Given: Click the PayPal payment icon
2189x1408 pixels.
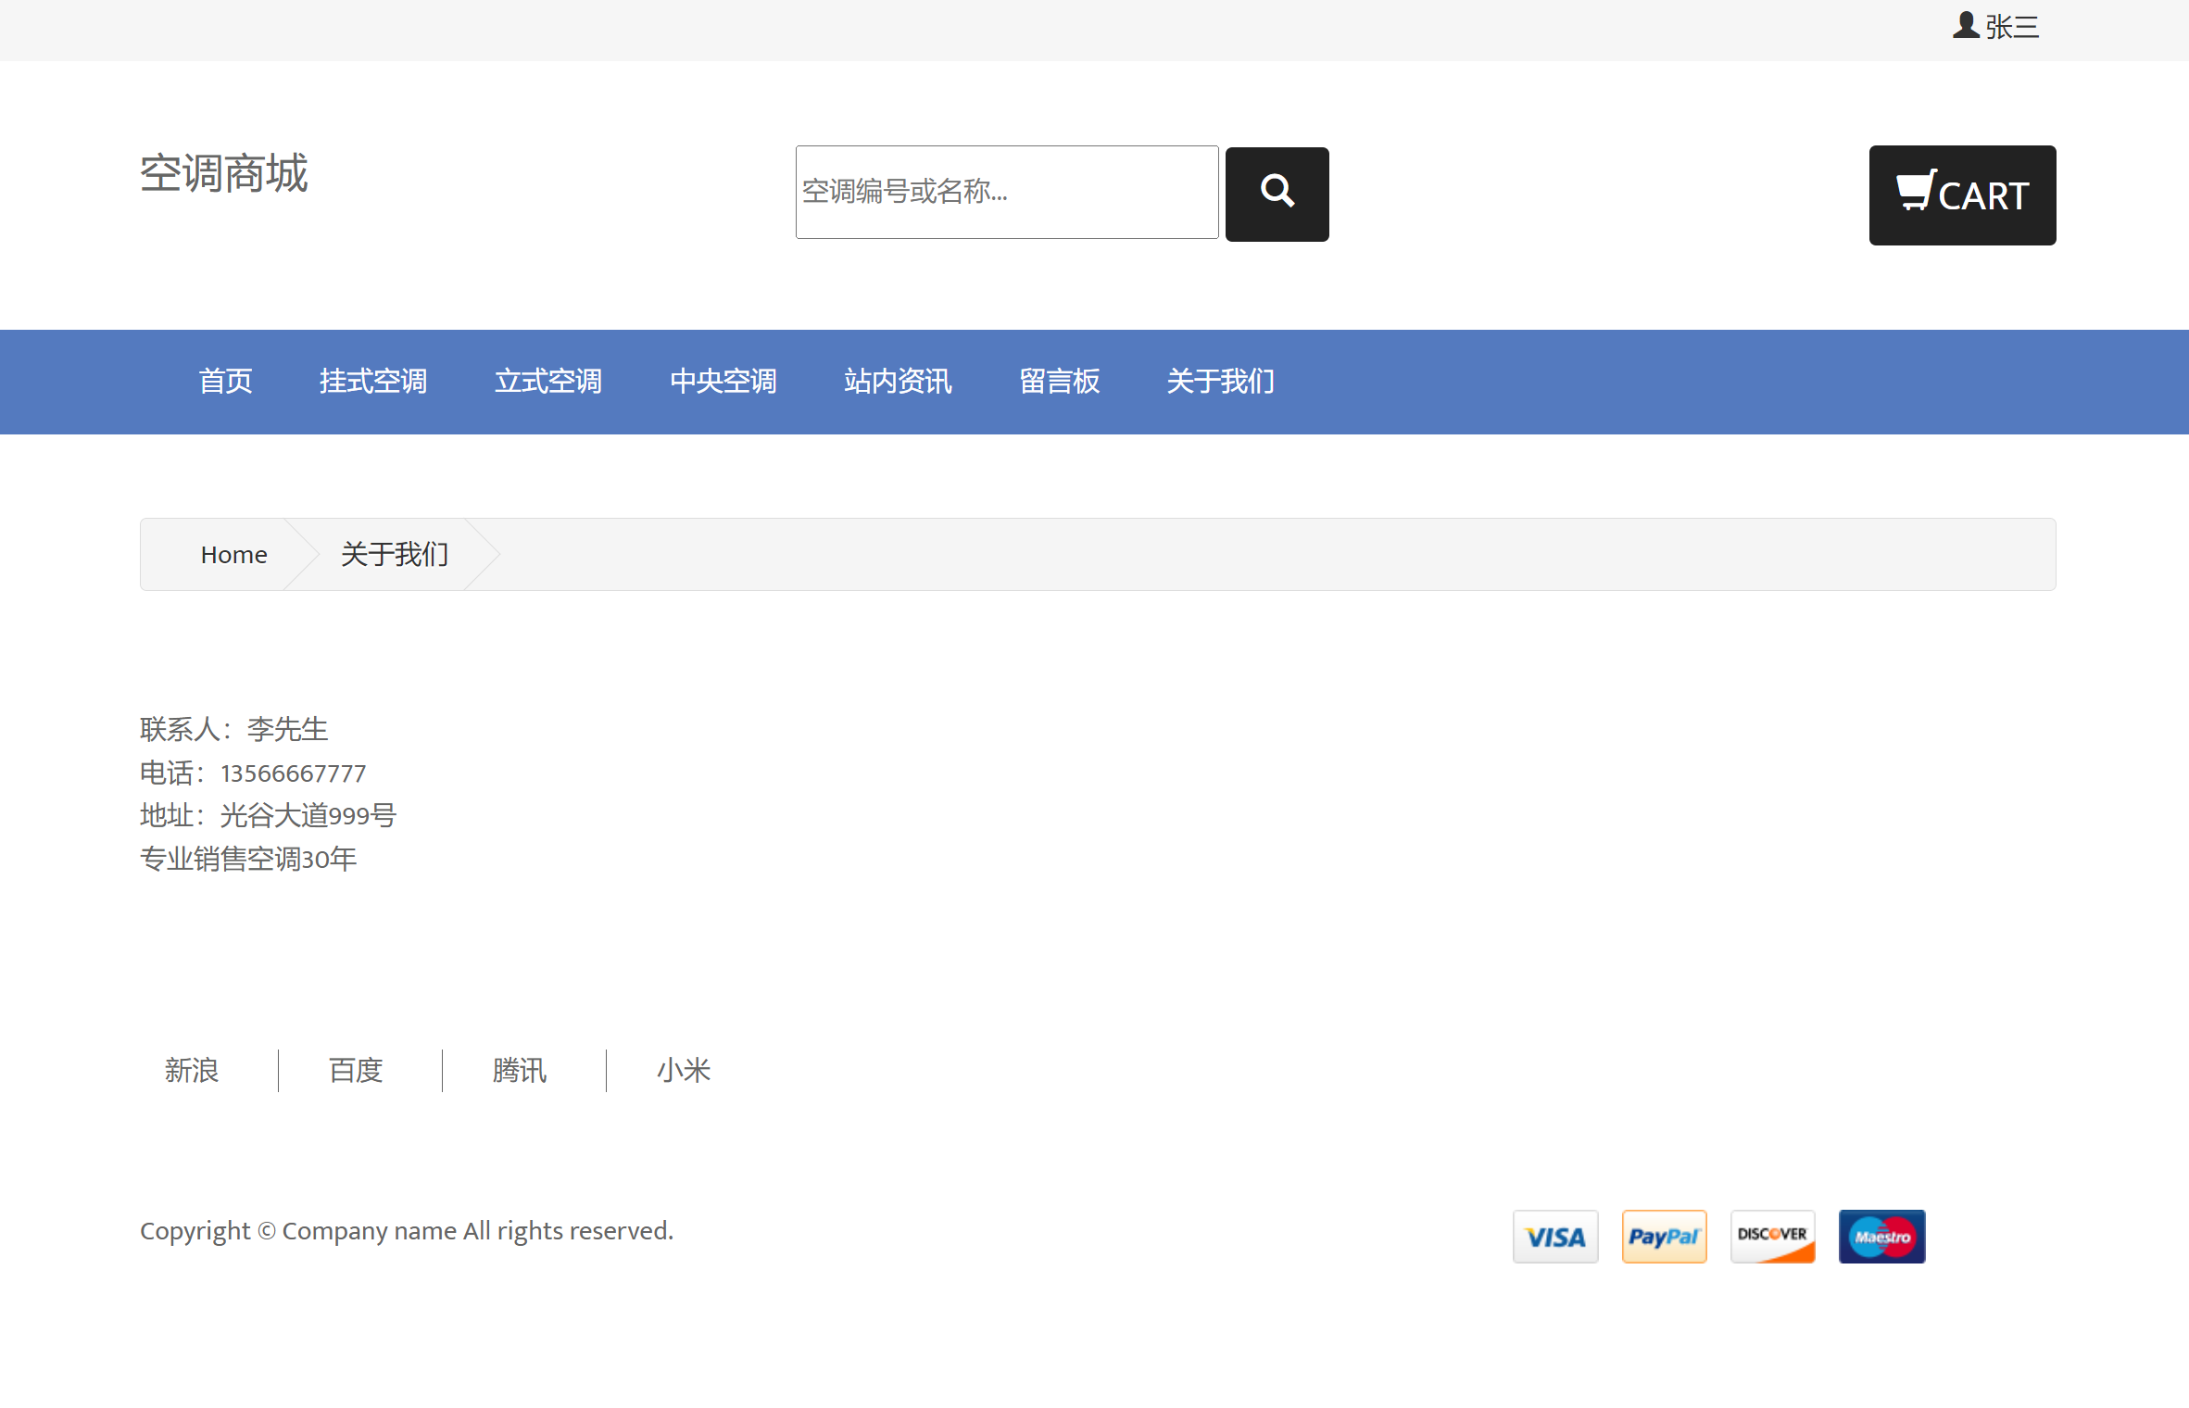Looking at the screenshot, I should pyautogui.click(x=1664, y=1236).
